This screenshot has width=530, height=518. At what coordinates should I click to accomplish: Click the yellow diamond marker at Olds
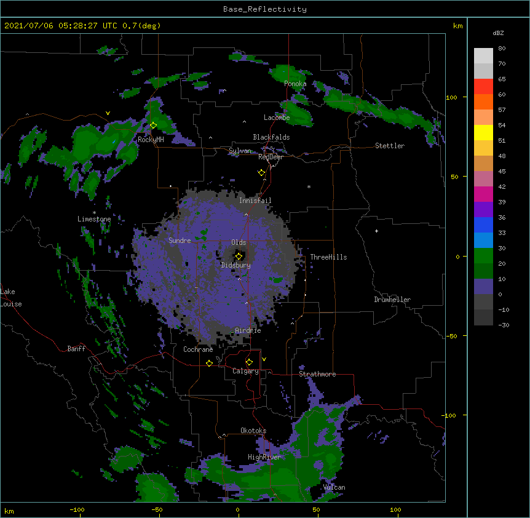(239, 256)
